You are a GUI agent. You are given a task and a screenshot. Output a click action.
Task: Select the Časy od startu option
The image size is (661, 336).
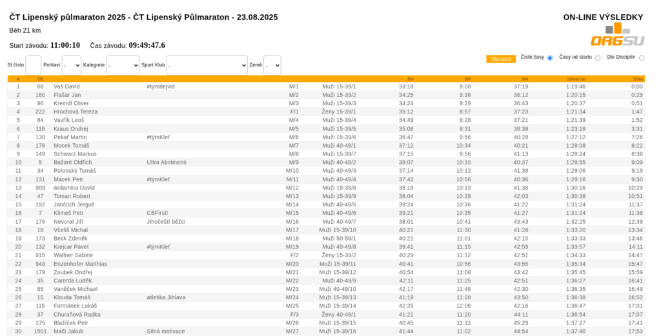point(598,58)
